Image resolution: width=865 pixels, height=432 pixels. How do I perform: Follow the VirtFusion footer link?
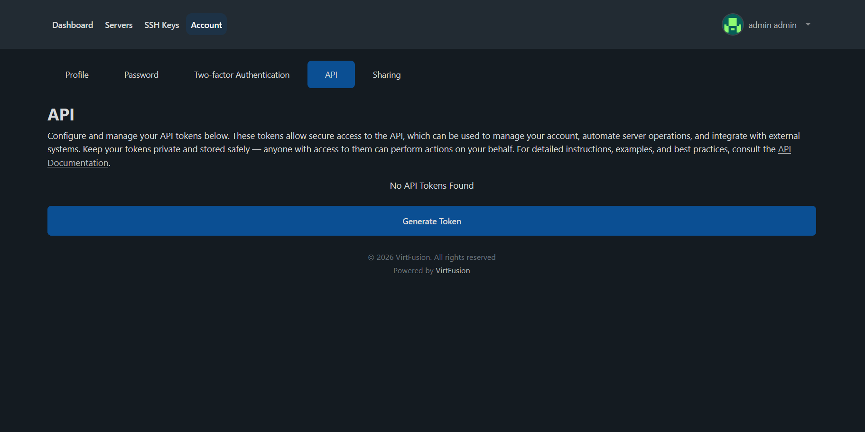[x=453, y=271]
